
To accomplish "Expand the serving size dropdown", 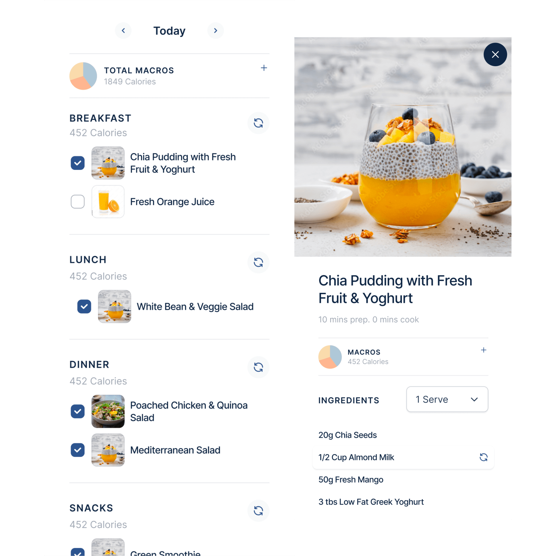I will (447, 399).
